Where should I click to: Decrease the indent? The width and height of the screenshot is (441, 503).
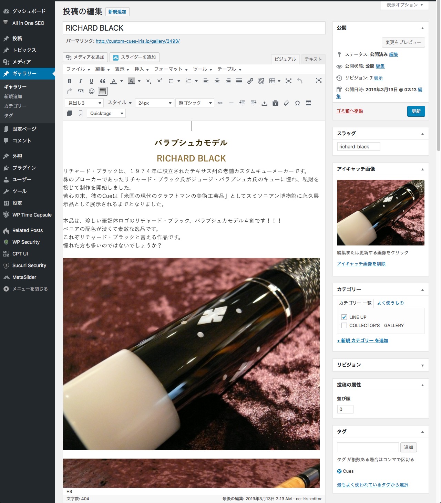coord(242,103)
